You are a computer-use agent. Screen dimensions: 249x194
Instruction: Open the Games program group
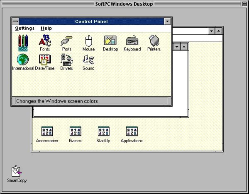pos(75,132)
